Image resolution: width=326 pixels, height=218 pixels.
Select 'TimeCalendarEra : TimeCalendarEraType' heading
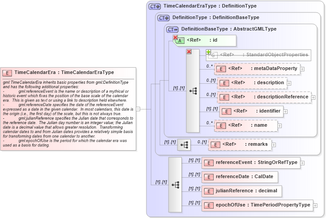(64, 73)
